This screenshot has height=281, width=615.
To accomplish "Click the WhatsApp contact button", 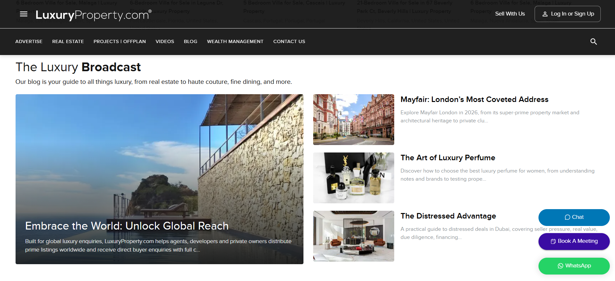I will (x=574, y=266).
